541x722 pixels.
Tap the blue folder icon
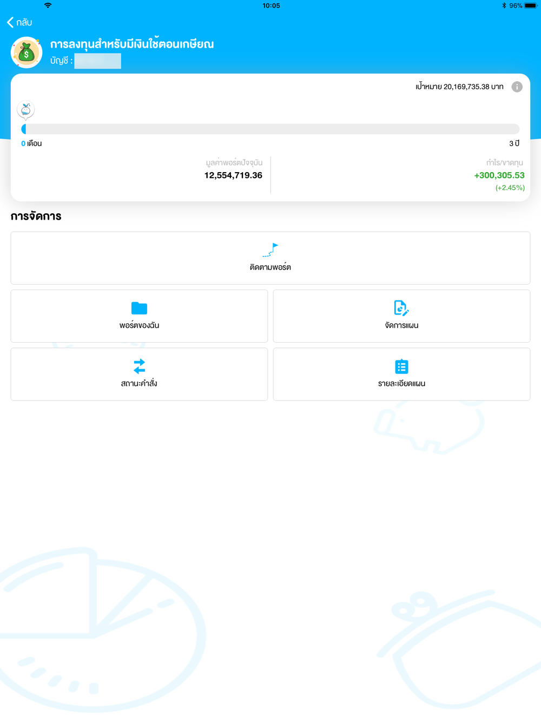click(x=139, y=308)
